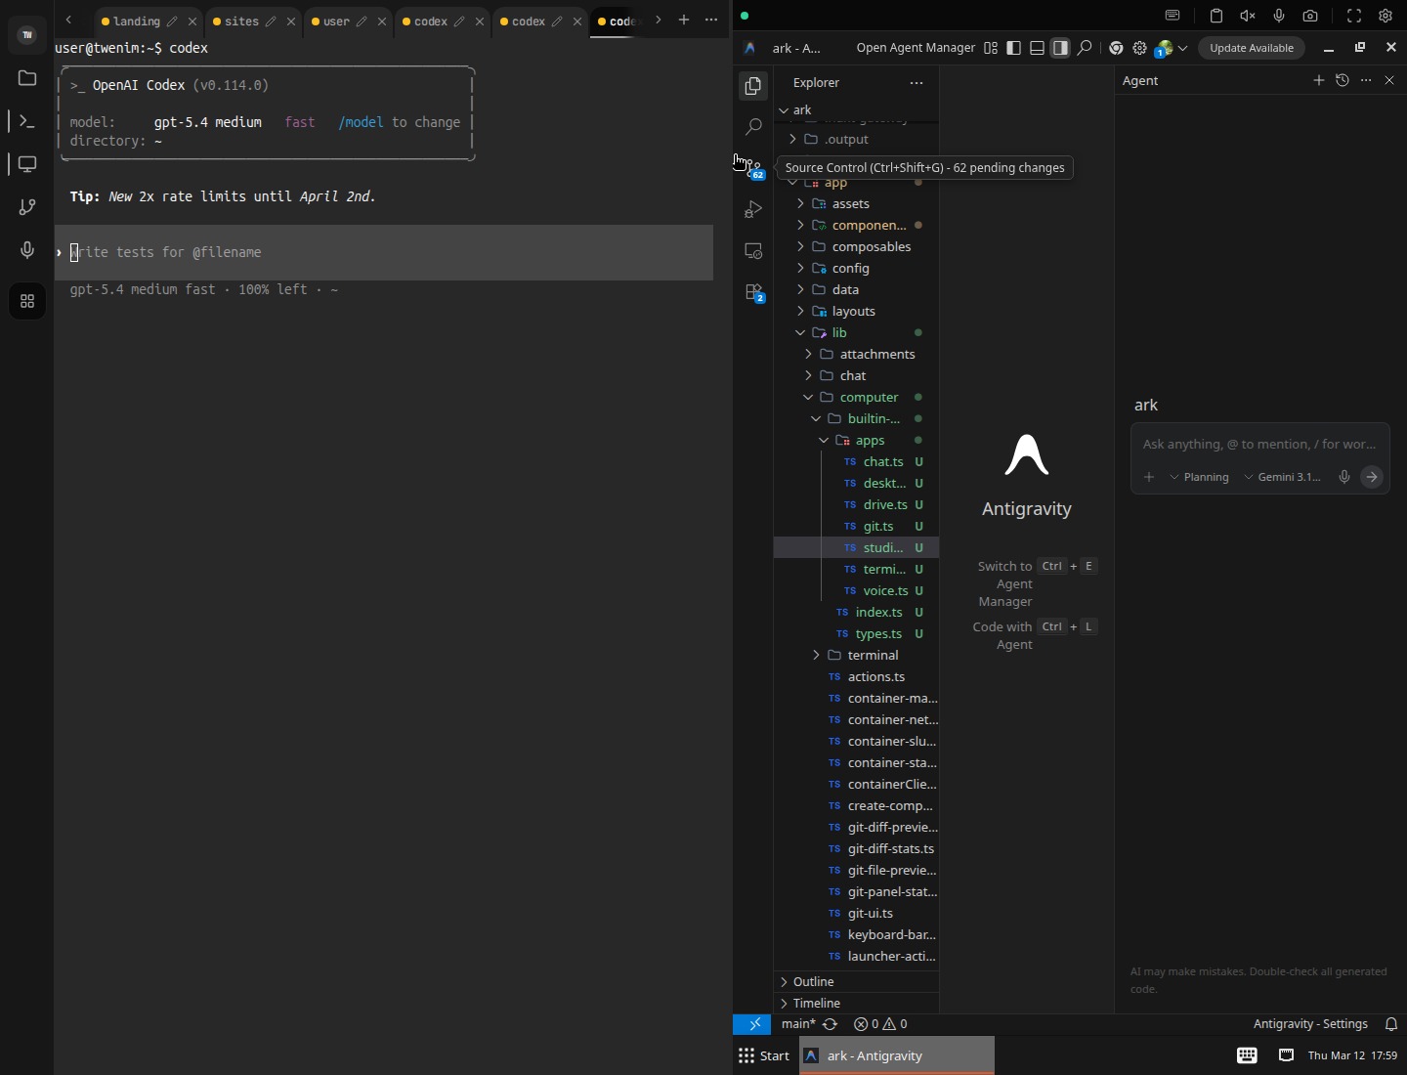Open Search in the Antigravity activity bar

[754, 127]
